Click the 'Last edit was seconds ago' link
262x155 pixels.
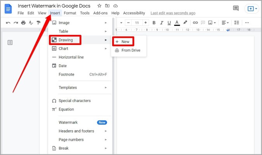pyautogui.click(x=173, y=13)
